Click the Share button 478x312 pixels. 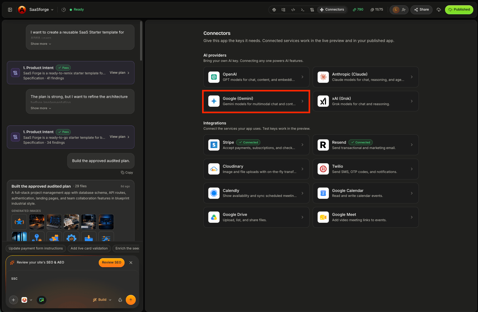coord(422,10)
